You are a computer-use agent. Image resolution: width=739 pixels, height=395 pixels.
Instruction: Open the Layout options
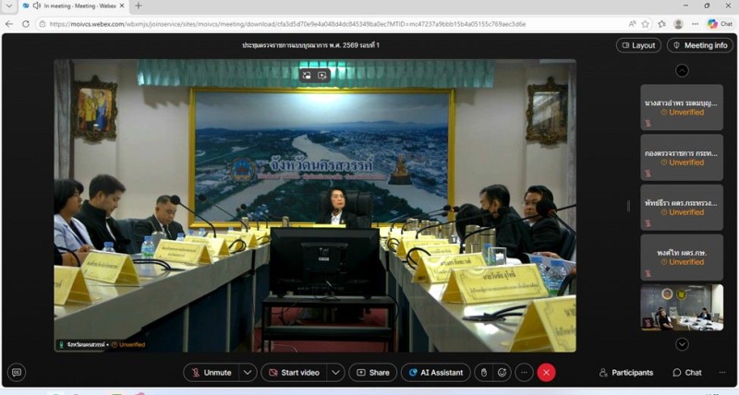(637, 45)
